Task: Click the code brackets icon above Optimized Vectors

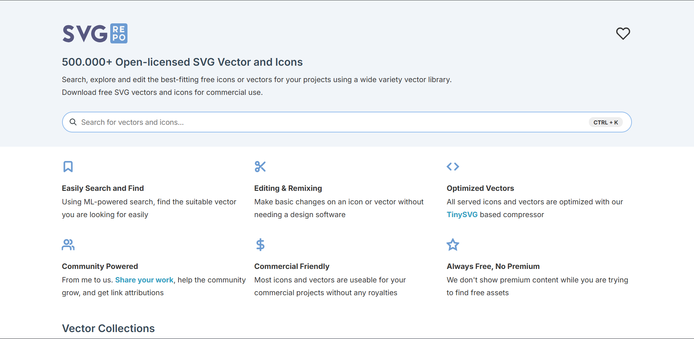Action: tap(453, 166)
